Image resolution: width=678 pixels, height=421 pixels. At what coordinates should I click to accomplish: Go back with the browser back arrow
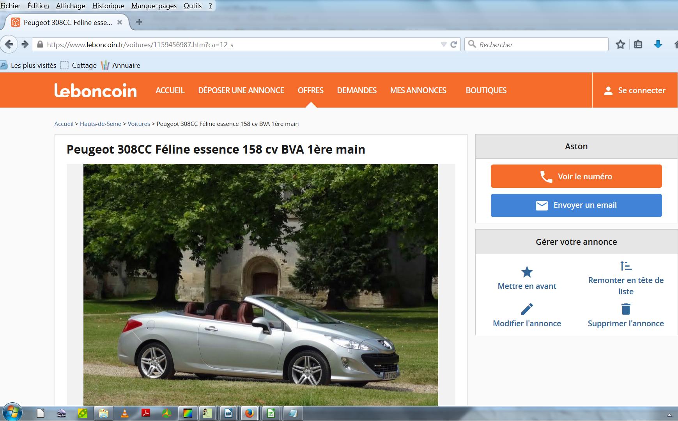(9, 44)
